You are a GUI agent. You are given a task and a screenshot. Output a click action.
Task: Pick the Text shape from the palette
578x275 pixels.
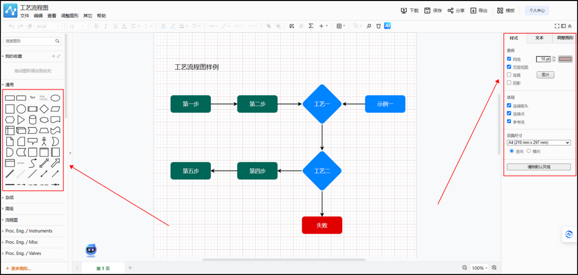tap(33, 98)
